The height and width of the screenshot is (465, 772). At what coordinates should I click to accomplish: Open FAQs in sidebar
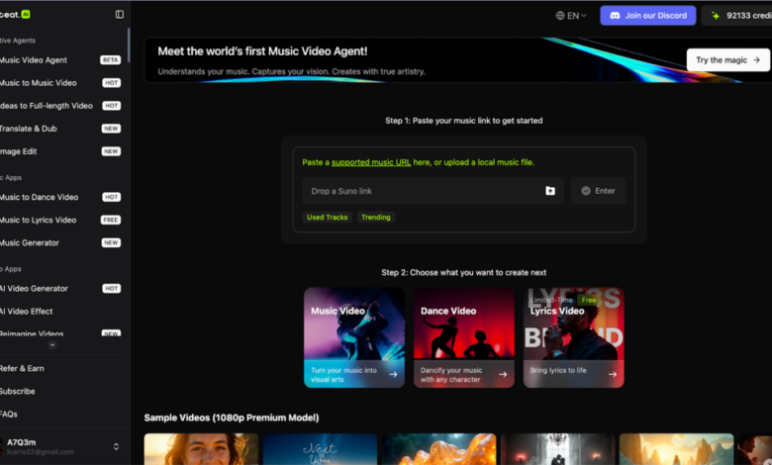(x=9, y=414)
